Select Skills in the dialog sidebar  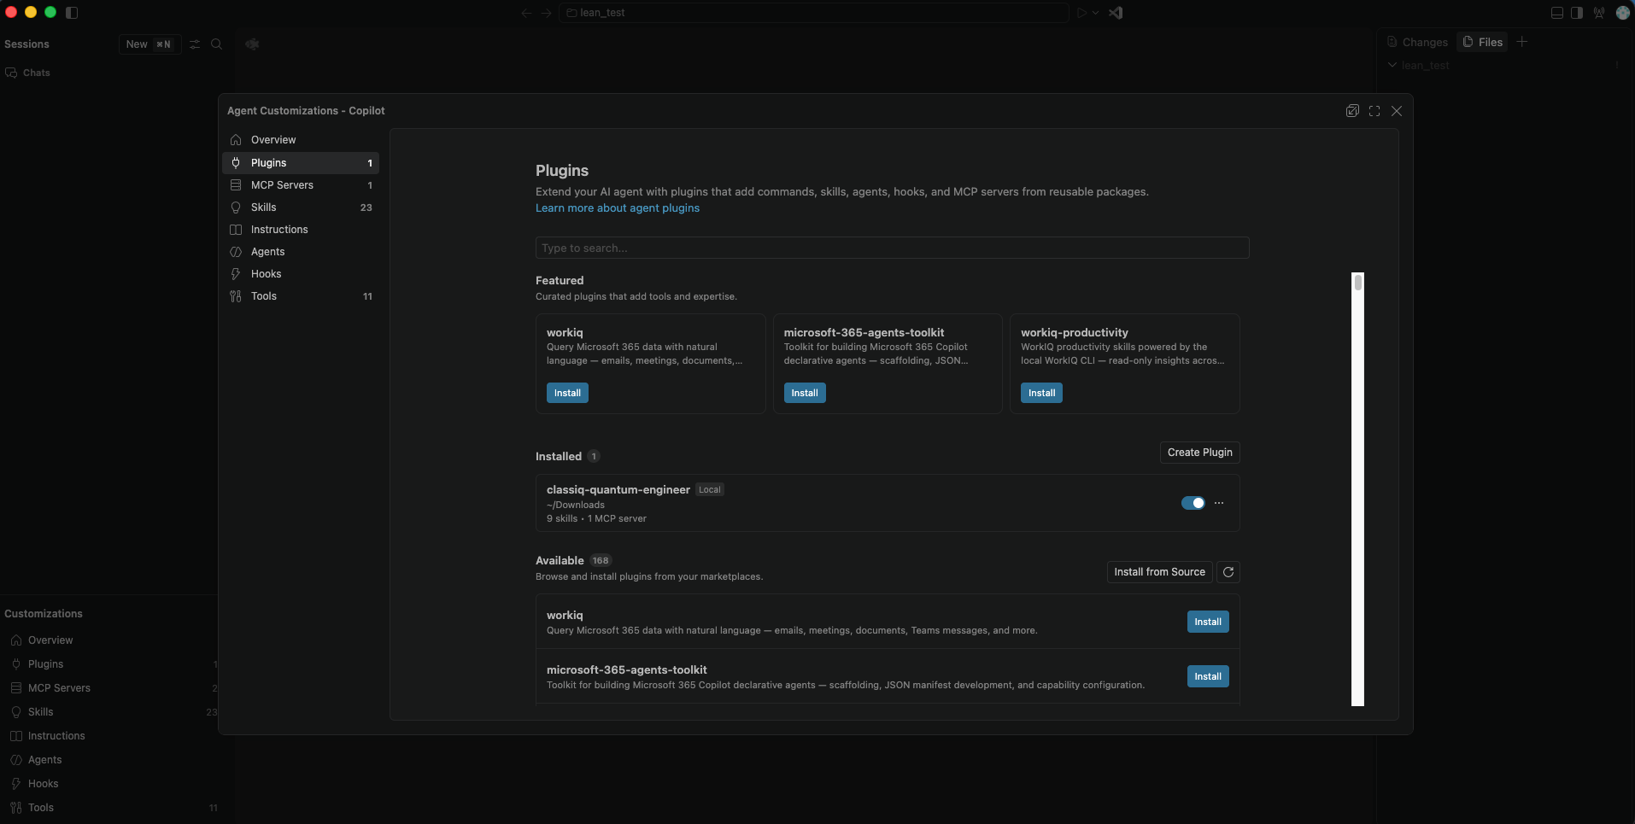pyautogui.click(x=301, y=207)
